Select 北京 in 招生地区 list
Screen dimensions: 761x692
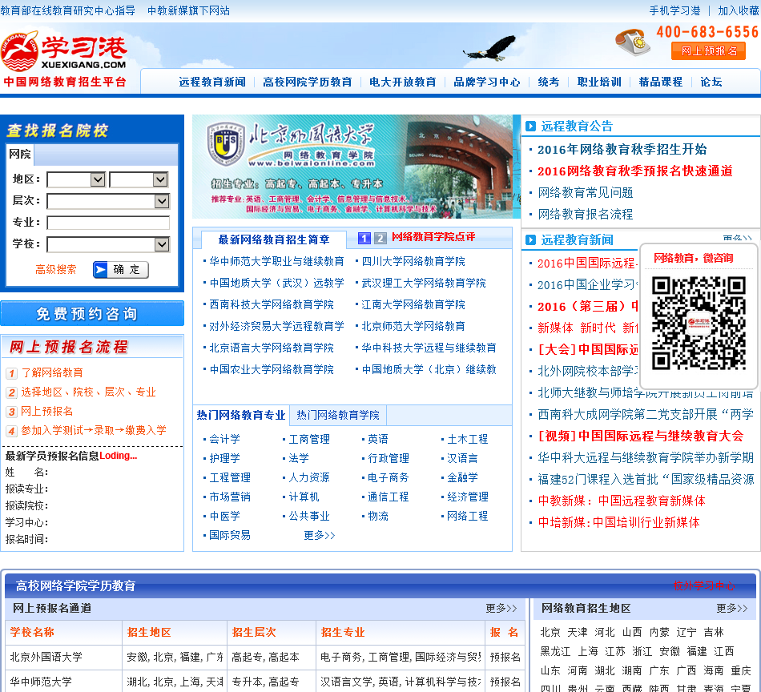click(550, 632)
